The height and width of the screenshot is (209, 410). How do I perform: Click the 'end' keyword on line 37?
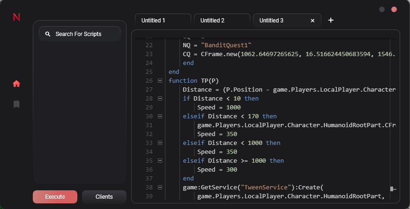coord(188,179)
